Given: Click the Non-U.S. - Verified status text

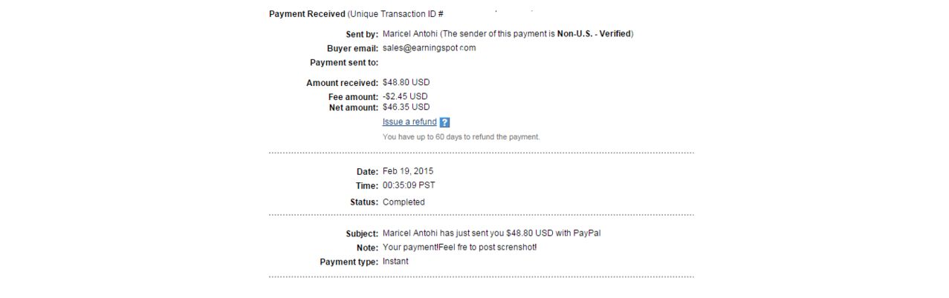Looking at the screenshot, I should (x=593, y=33).
